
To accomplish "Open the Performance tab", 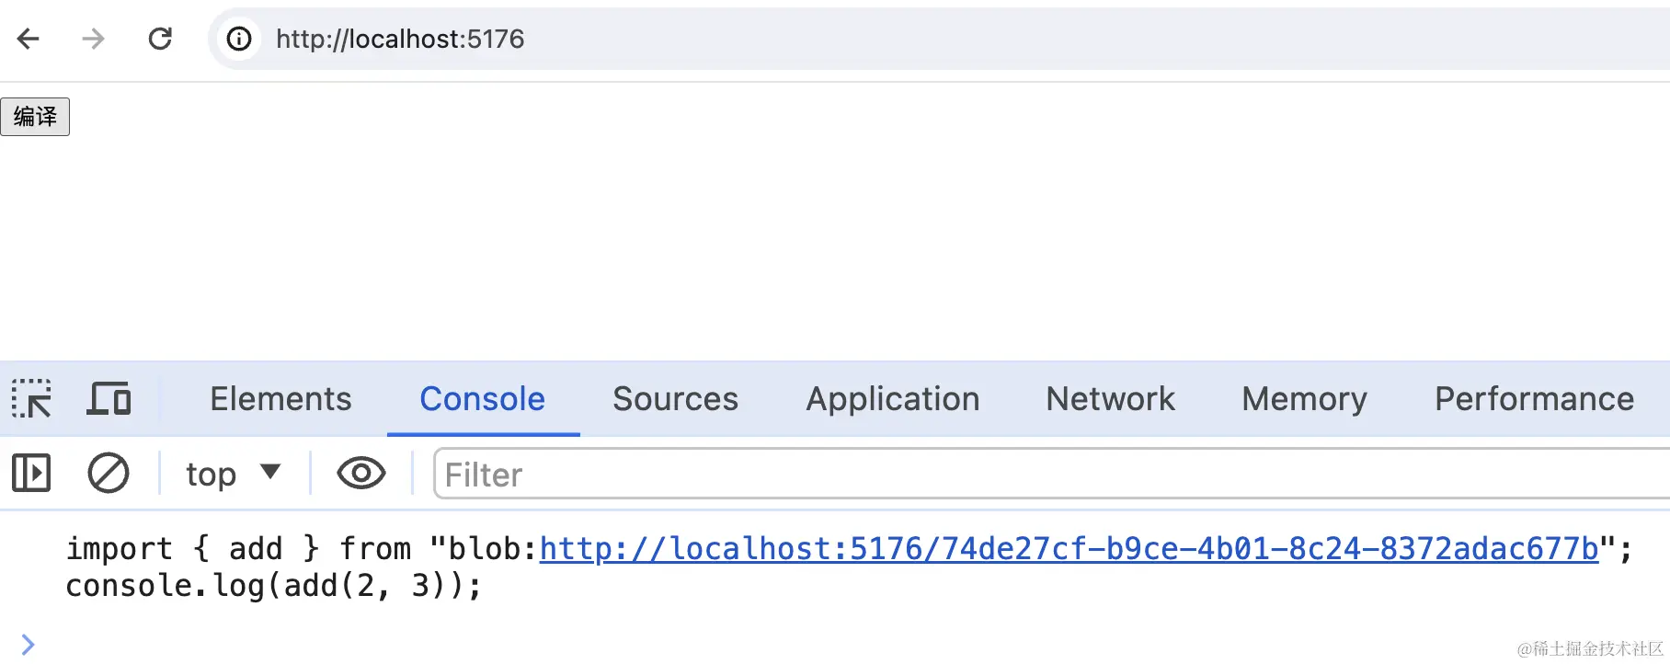I will (x=1534, y=399).
